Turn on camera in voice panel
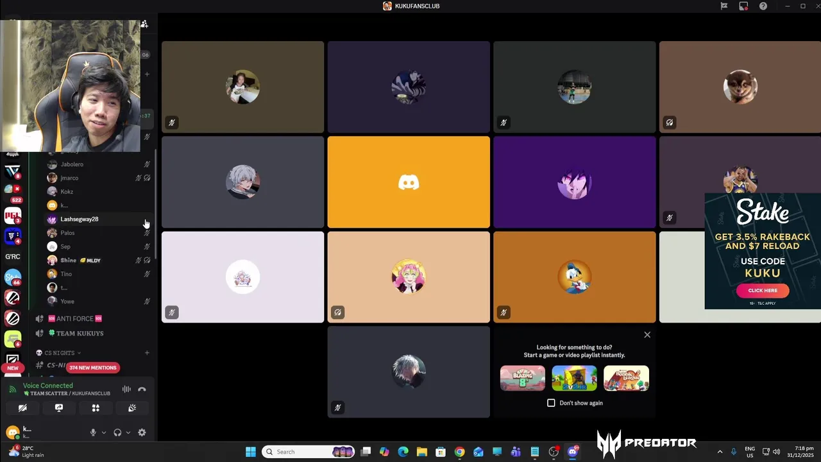Viewport: 821px width, 462px height. 22,408
